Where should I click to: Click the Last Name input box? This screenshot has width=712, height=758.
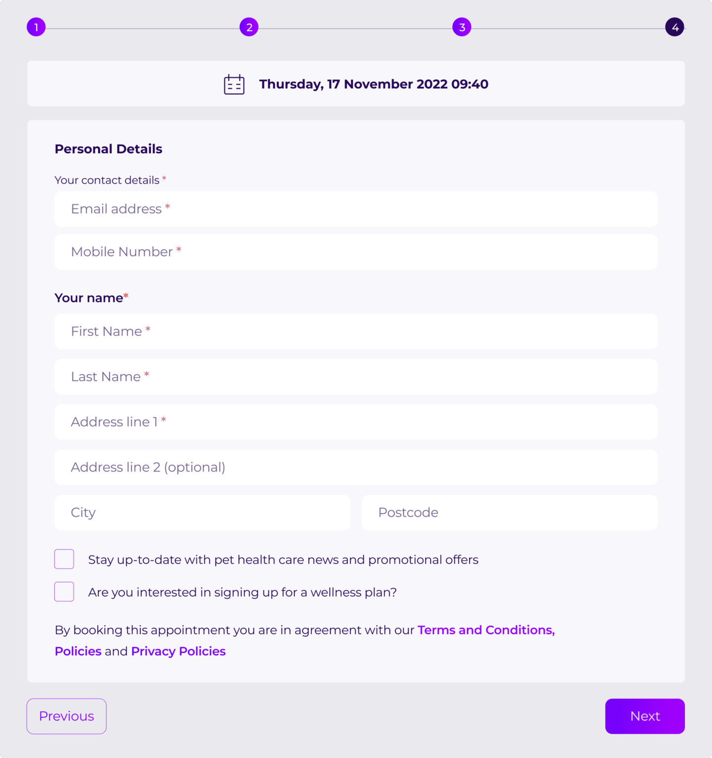pyautogui.click(x=356, y=377)
